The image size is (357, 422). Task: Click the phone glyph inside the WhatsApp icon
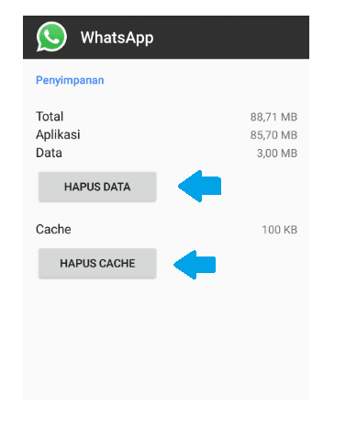tap(51, 37)
